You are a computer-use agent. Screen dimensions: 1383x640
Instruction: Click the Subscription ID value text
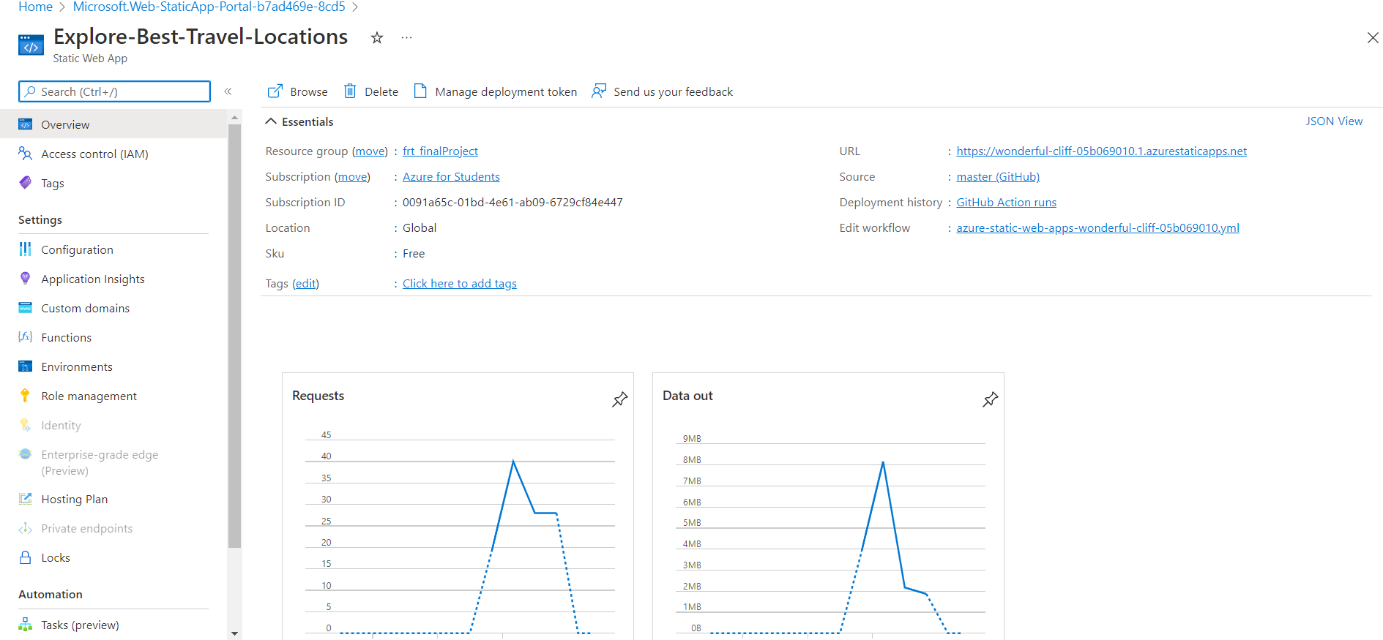[512, 203]
